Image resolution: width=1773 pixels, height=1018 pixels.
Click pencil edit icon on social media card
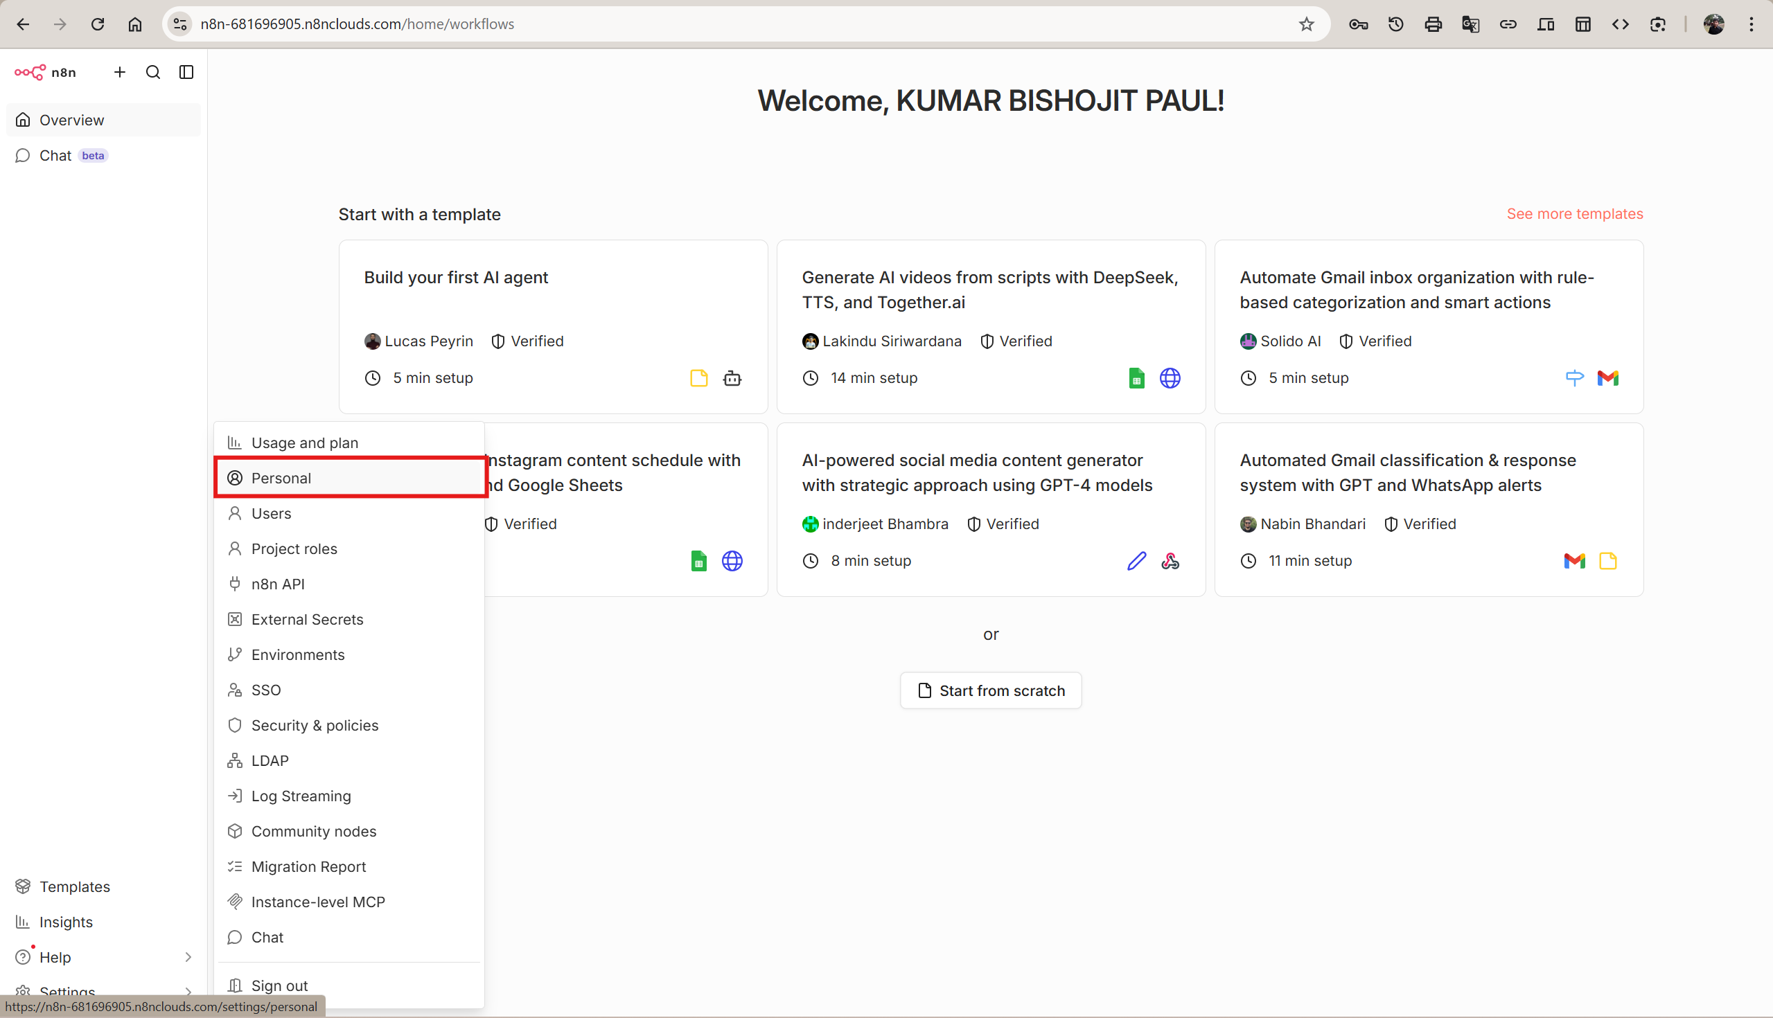(x=1136, y=561)
